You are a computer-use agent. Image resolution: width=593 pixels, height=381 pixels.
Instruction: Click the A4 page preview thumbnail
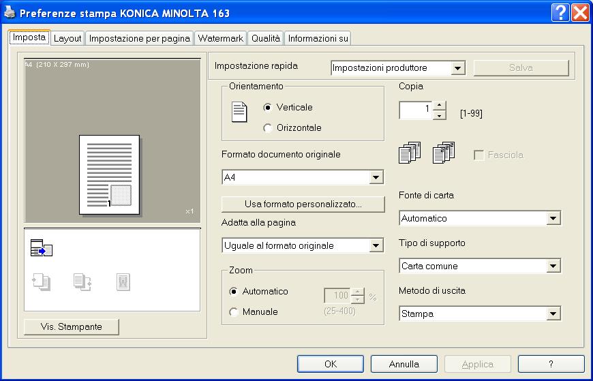109,174
